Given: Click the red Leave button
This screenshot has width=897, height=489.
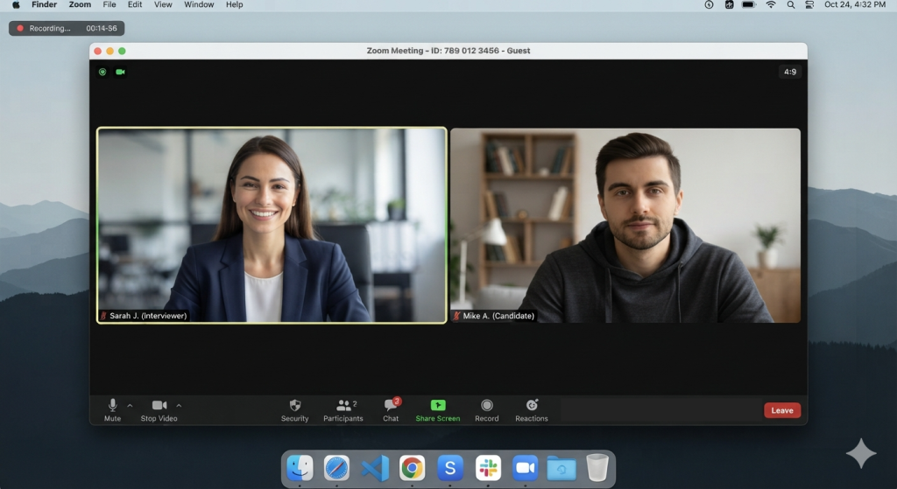Looking at the screenshot, I should click(782, 410).
